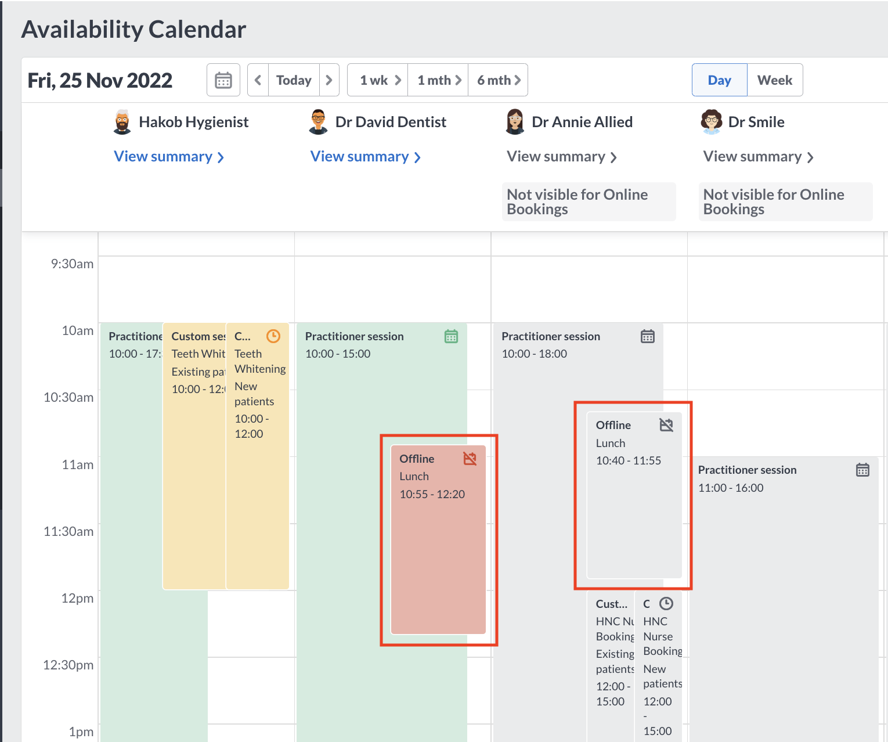Click the Today button

point(293,80)
